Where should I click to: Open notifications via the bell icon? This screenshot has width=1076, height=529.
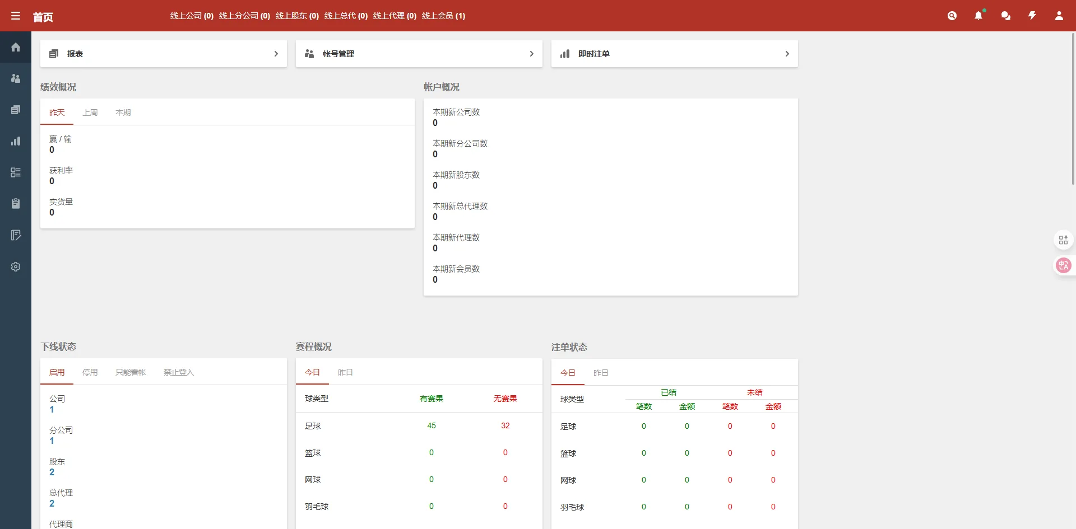pos(979,16)
